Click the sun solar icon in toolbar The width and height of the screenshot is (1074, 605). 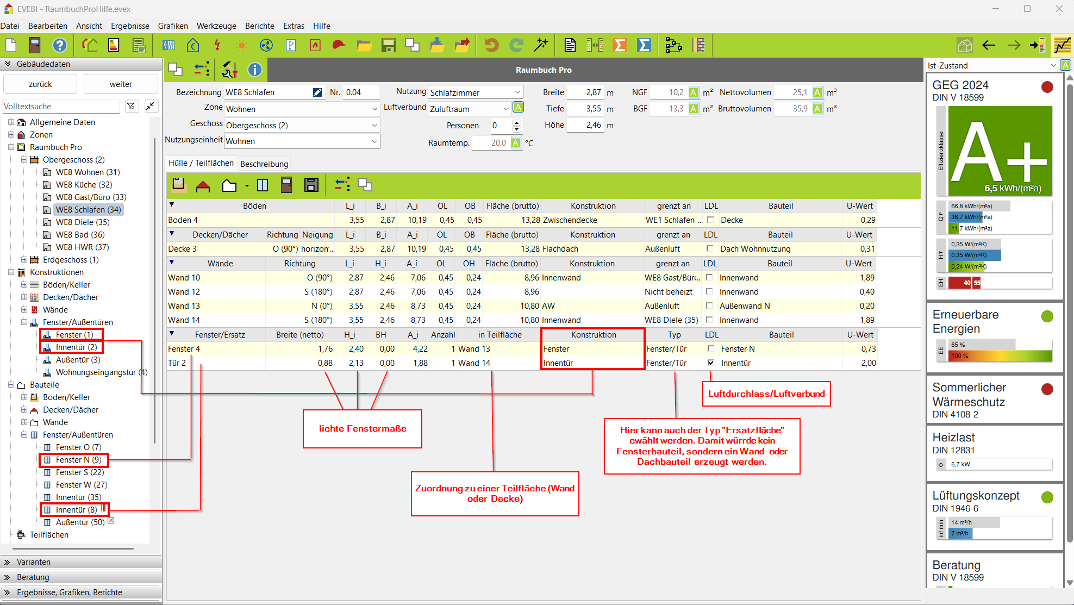pos(241,45)
